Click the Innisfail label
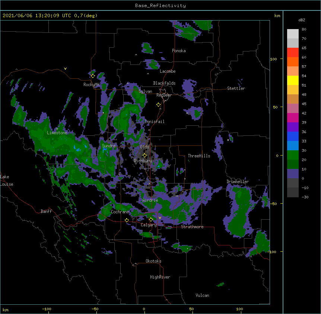 155,122
